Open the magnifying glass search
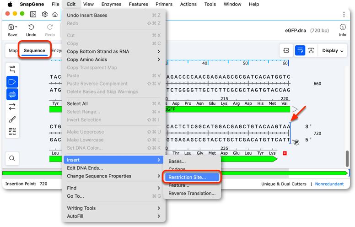This screenshot has height=227, width=355. (12, 158)
